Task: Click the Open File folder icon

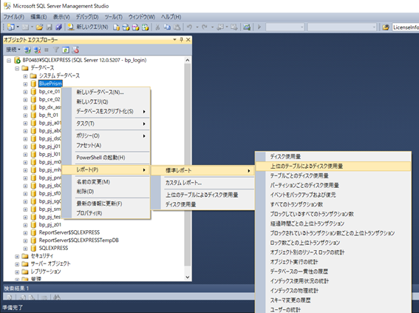Action: point(40,27)
